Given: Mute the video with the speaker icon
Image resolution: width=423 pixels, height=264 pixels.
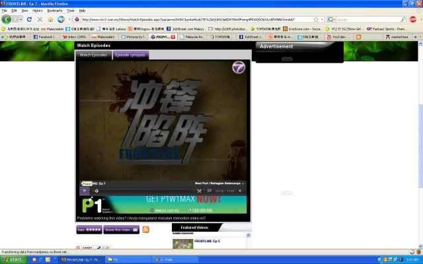Looking at the screenshot, I should pyautogui.click(x=240, y=191).
